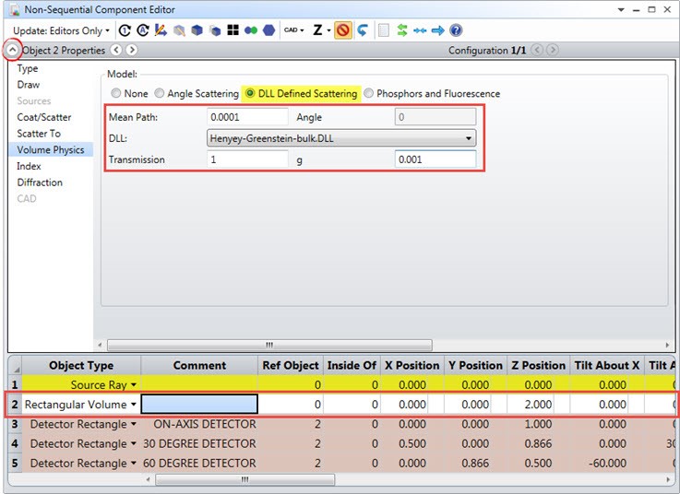Open the Henyey-Greenstein-bulk.DLL dropdown
The image size is (680, 494).
pos(341,138)
